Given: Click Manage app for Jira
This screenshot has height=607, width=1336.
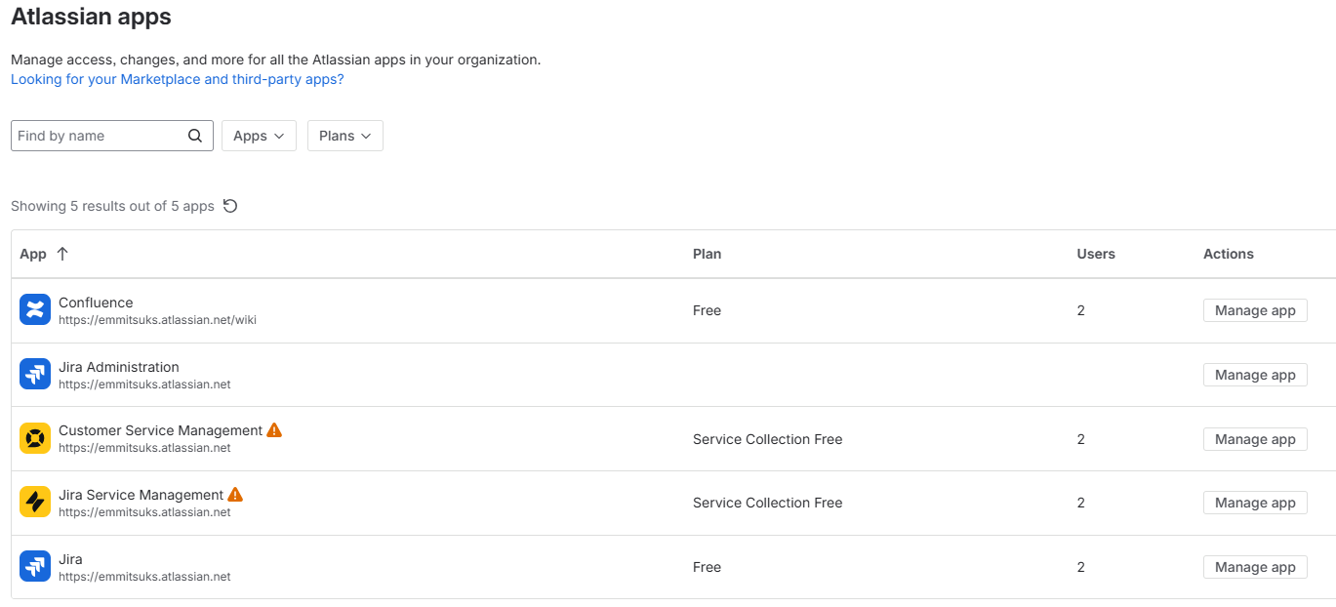Looking at the screenshot, I should click(x=1255, y=567).
